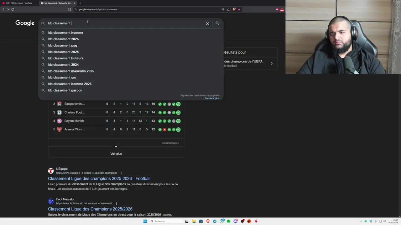Show hidden system tray icons
Screen dimensions: 401x225
360,221
